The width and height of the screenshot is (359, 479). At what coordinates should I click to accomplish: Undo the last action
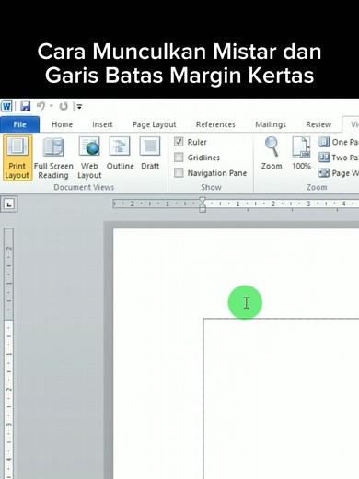41,106
